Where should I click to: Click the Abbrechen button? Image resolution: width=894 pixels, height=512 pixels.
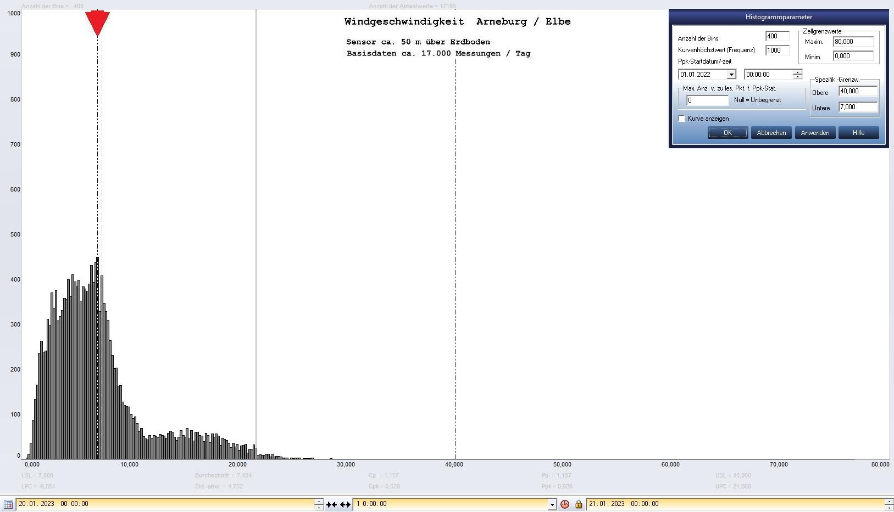(x=771, y=133)
